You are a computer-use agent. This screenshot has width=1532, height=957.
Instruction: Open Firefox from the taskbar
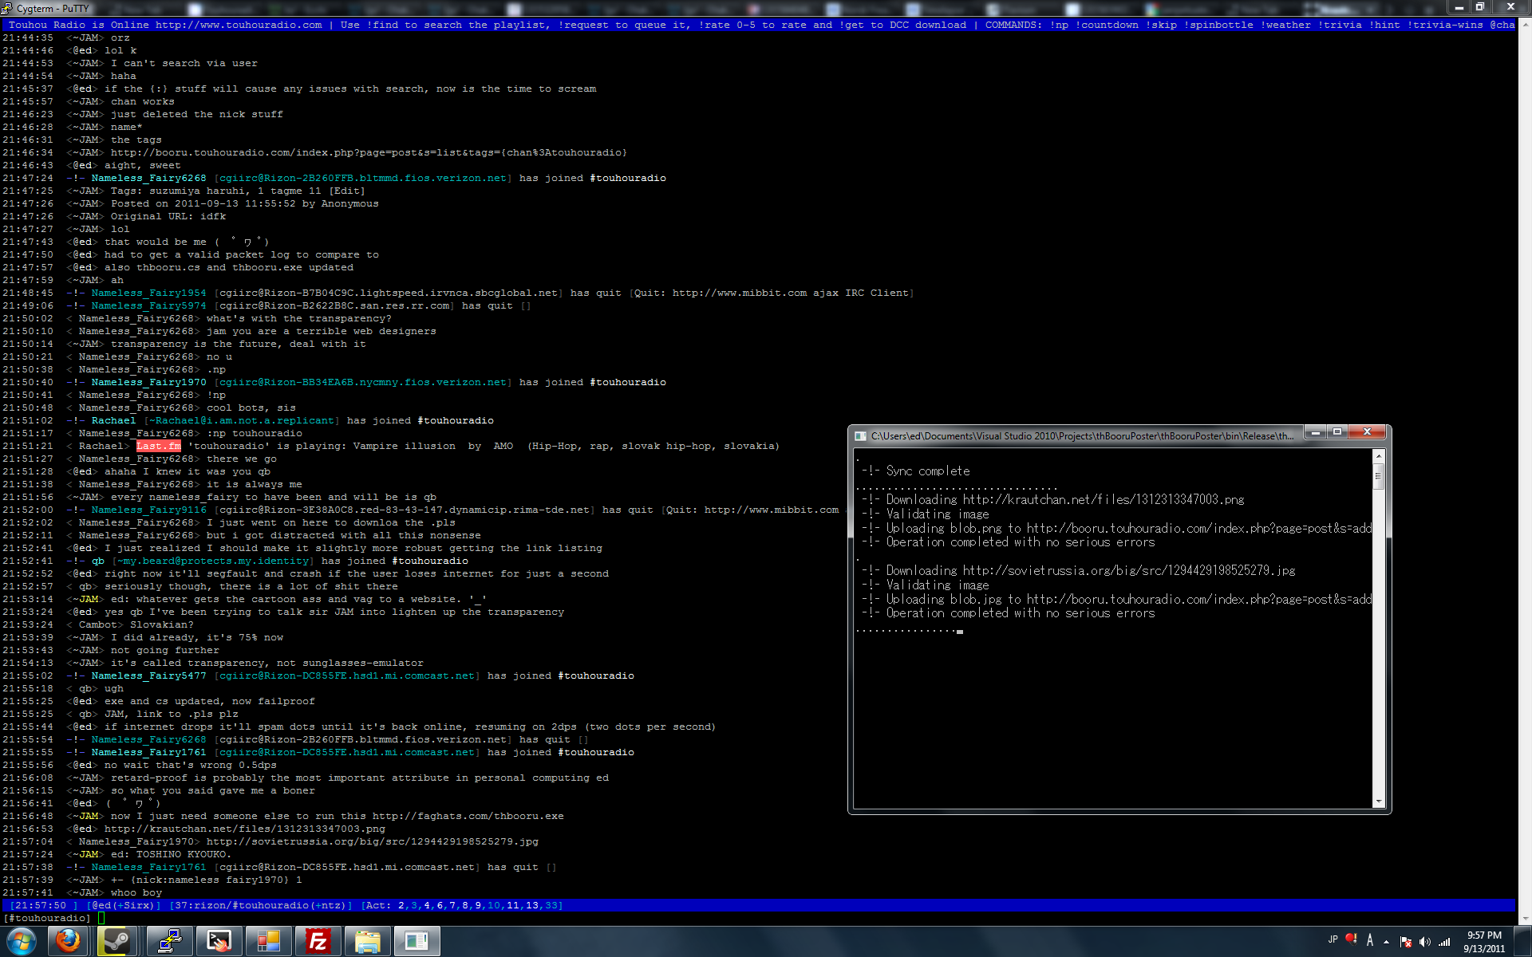[x=69, y=941]
